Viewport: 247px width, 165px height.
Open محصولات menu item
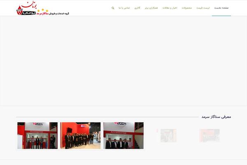[186, 8]
